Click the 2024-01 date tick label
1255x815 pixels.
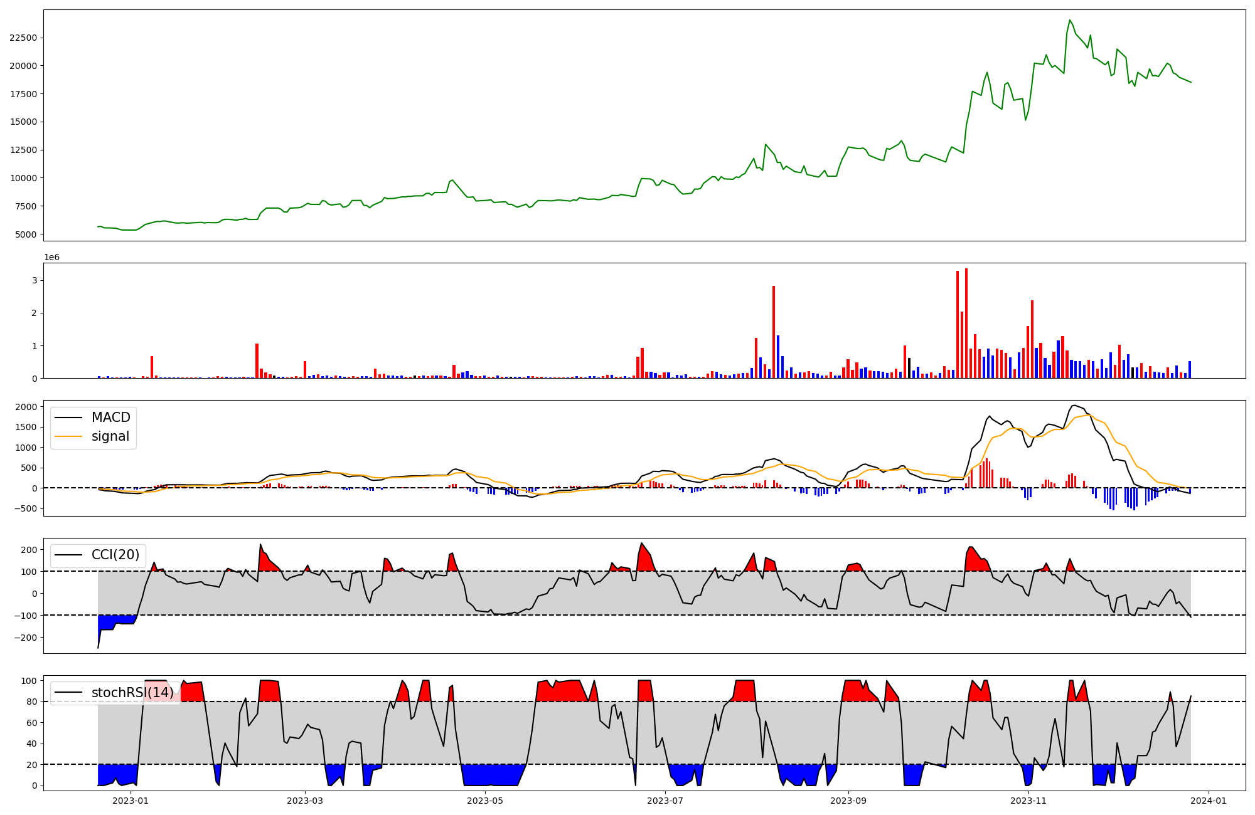pos(1209,801)
